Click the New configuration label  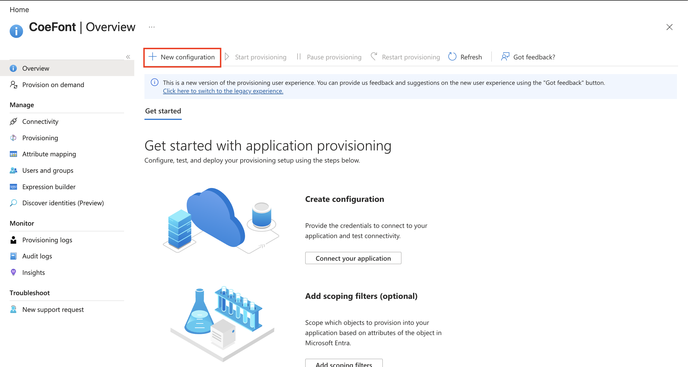pos(188,57)
